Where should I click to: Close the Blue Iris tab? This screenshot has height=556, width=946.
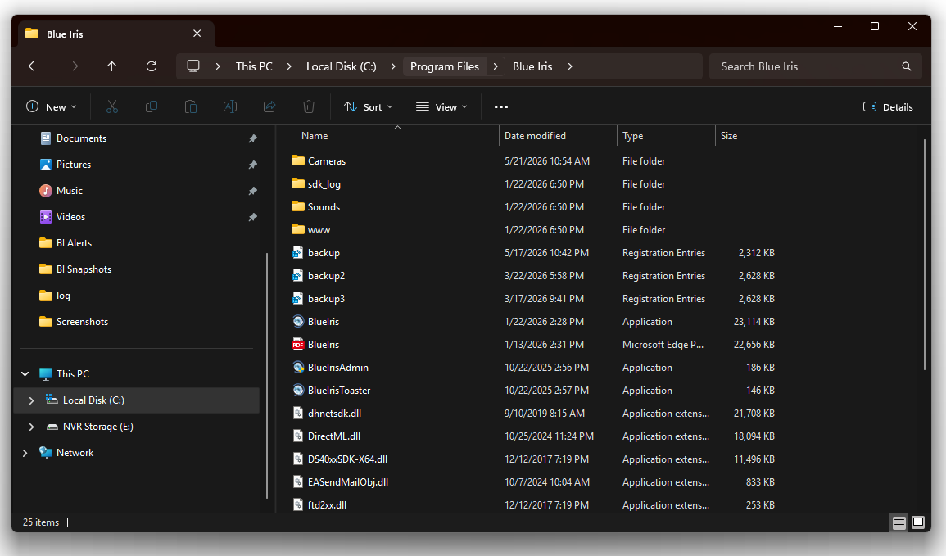click(197, 34)
